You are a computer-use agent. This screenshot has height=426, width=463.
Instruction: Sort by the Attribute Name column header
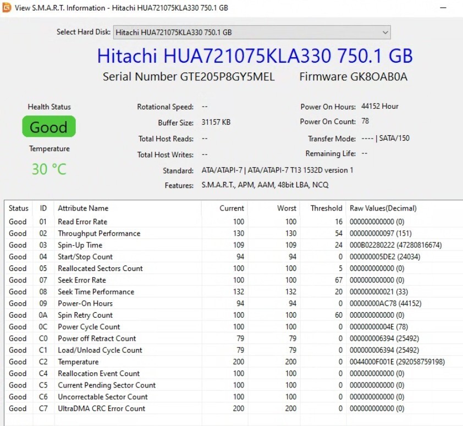(128, 208)
